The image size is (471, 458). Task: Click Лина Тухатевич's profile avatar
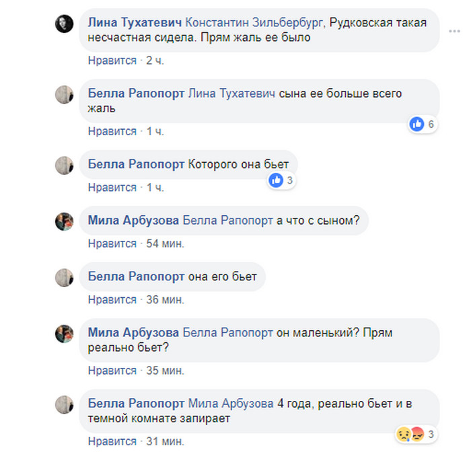tap(64, 24)
